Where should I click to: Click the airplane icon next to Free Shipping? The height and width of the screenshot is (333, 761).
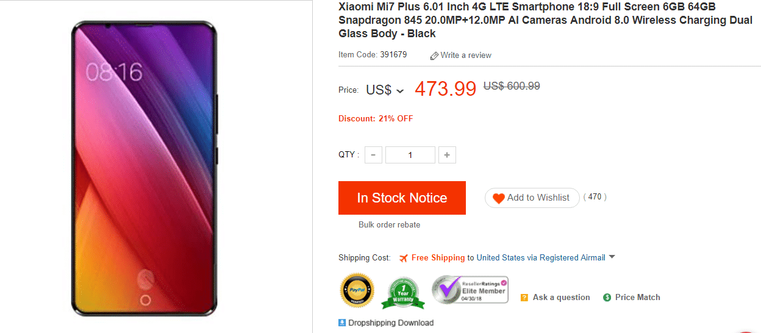pyautogui.click(x=403, y=258)
